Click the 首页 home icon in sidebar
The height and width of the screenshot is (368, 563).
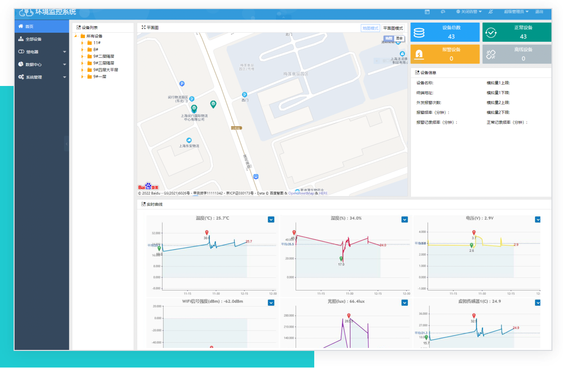pos(21,26)
